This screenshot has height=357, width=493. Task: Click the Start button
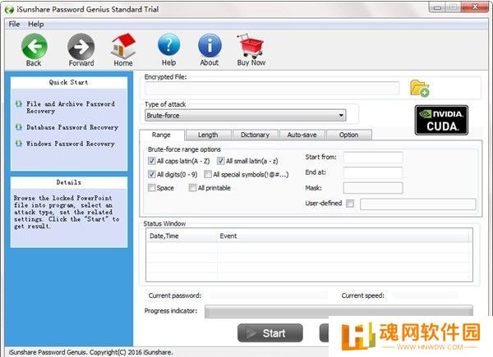click(x=270, y=333)
